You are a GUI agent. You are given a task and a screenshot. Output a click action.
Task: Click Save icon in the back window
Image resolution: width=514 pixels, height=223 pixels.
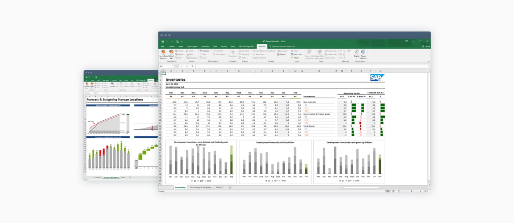tap(86, 77)
